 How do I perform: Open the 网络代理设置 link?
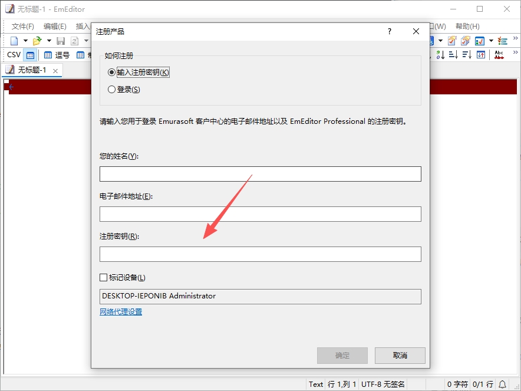tap(121, 312)
